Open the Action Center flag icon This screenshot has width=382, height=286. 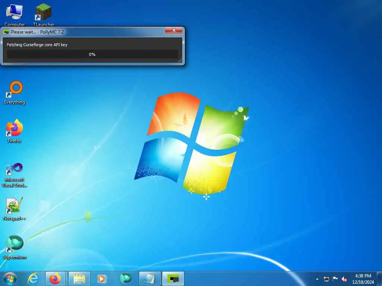(x=335, y=279)
